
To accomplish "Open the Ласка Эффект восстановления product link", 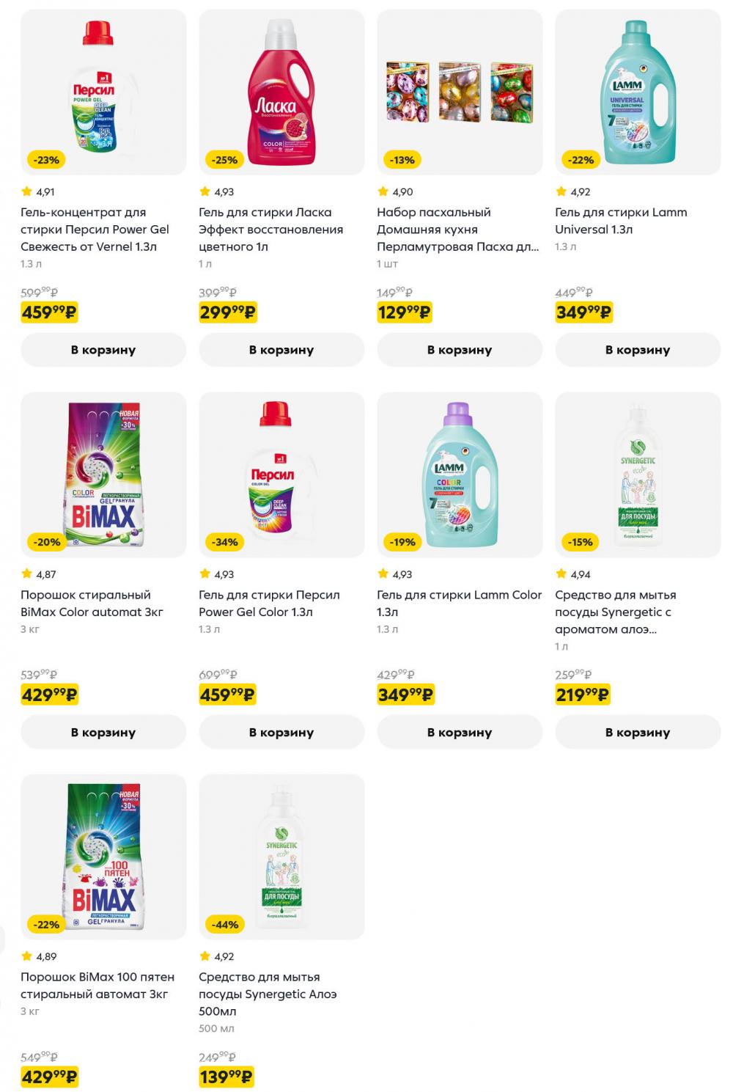I will pos(270,227).
